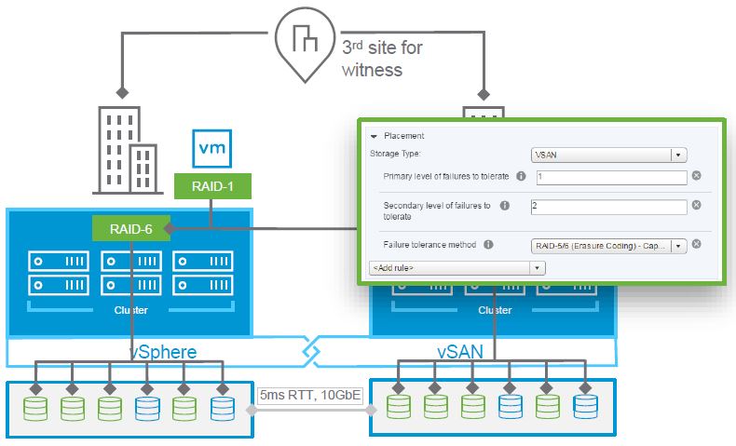736x446 pixels.
Task: Select last blue disk in right storage group
Action: coord(585,406)
